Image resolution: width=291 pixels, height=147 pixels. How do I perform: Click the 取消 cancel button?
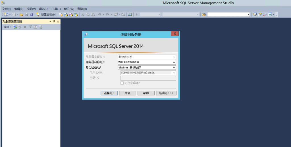click(x=128, y=93)
